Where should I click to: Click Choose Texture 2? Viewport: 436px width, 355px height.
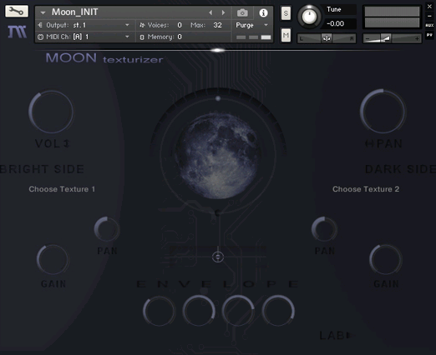366,189
